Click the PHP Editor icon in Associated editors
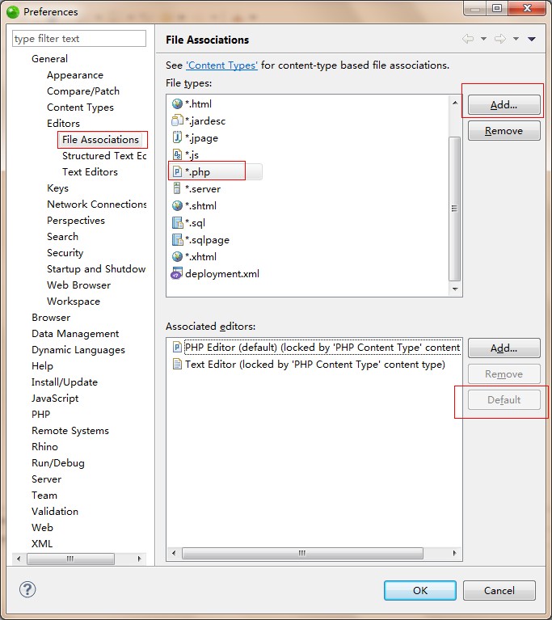552x620 pixels. [177, 347]
